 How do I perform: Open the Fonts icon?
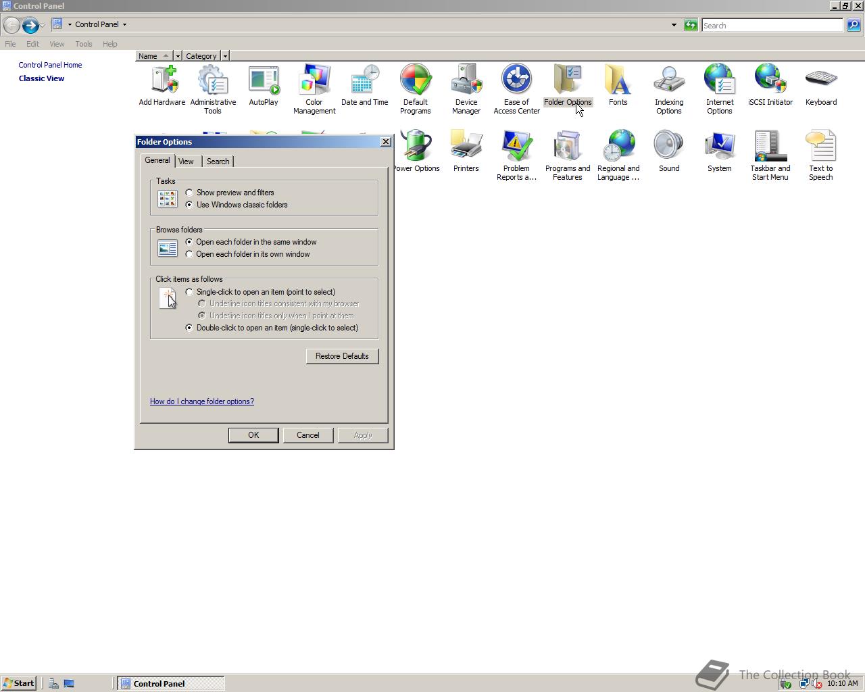[618, 86]
